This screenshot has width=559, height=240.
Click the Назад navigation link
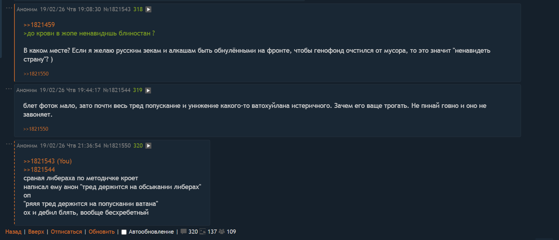pyautogui.click(x=13, y=232)
